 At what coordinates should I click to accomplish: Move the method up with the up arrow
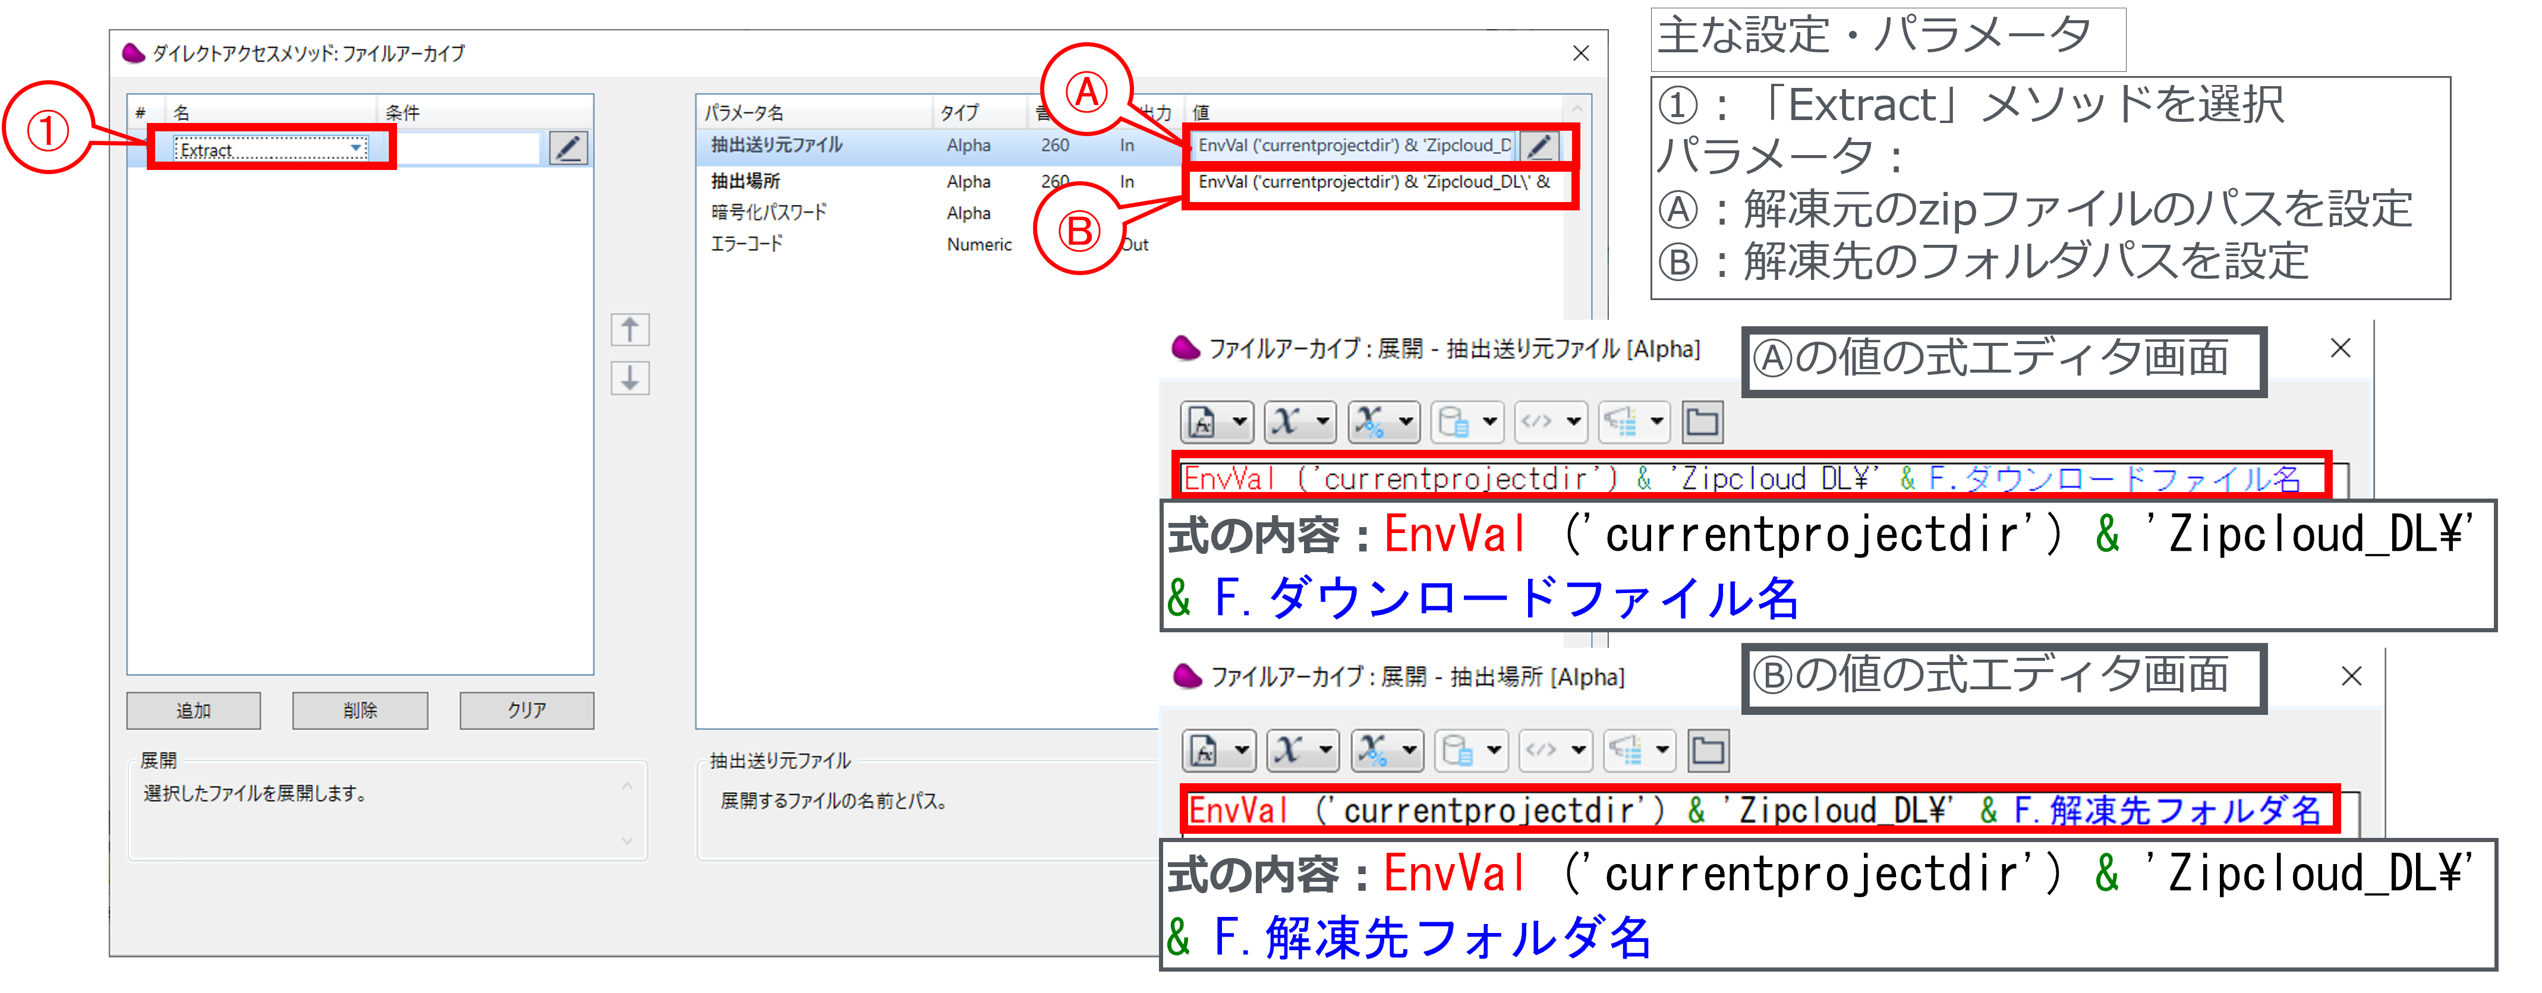[629, 330]
